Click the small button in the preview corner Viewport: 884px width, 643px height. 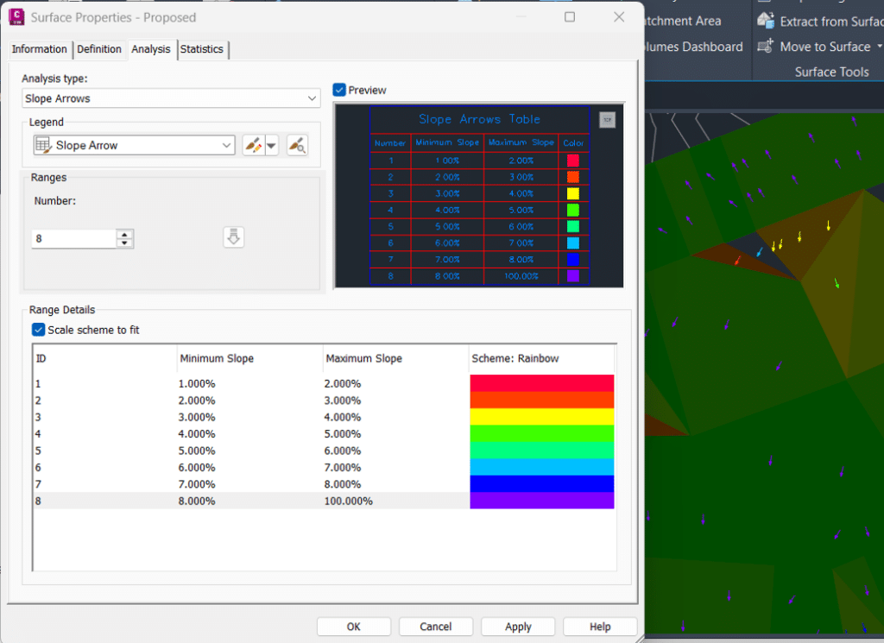(607, 119)
